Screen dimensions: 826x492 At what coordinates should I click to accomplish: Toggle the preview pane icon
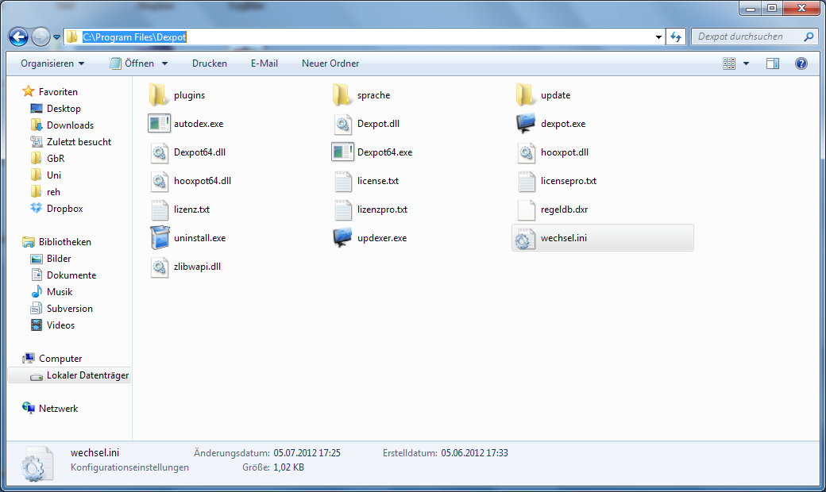tap(773, 63)
